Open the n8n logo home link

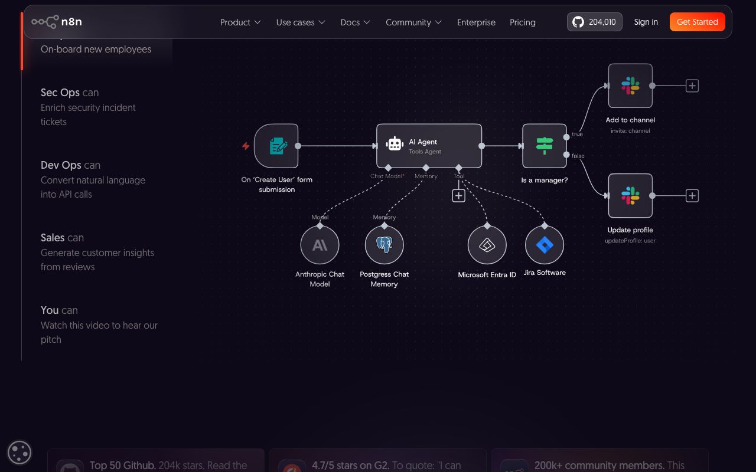(57, 22)
